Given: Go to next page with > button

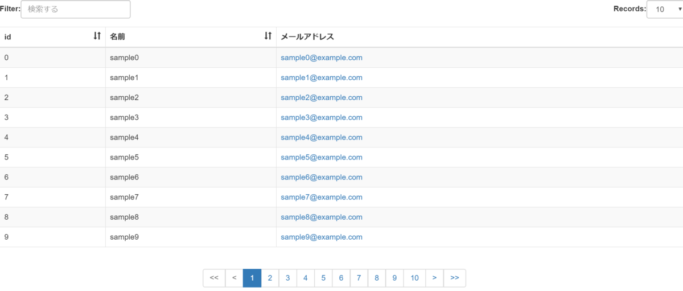Looking at the screenshot, I should (434, 278).
